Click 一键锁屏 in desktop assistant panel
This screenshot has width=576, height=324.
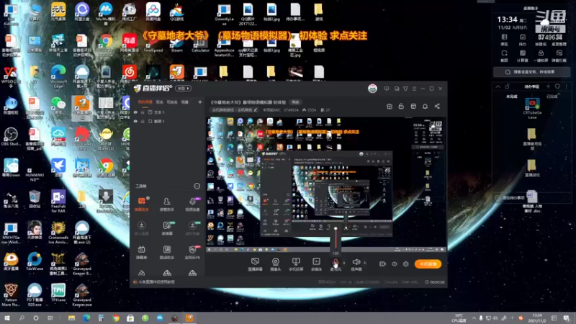coord(541,55)
